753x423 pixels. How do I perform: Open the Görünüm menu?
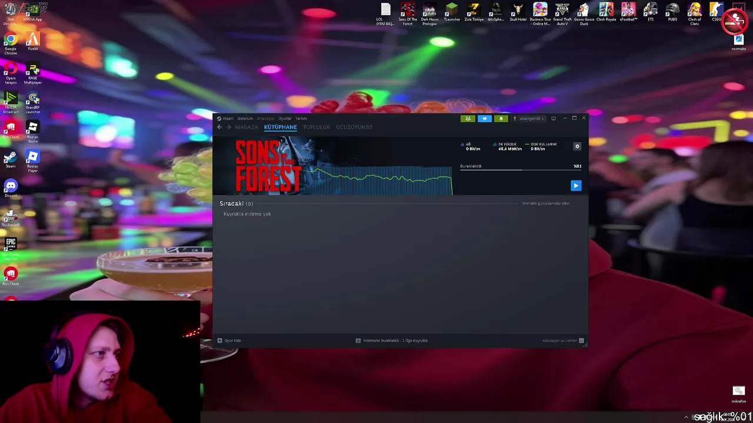[245, 119]
